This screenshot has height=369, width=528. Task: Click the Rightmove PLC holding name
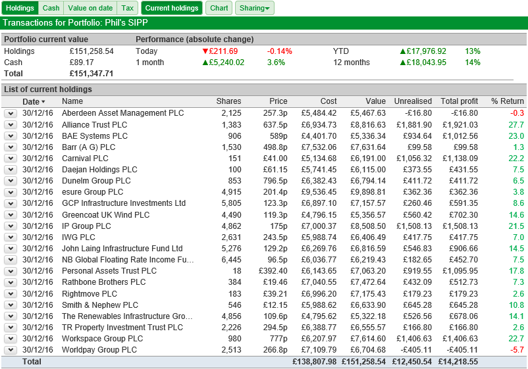(x=90, y=294)
